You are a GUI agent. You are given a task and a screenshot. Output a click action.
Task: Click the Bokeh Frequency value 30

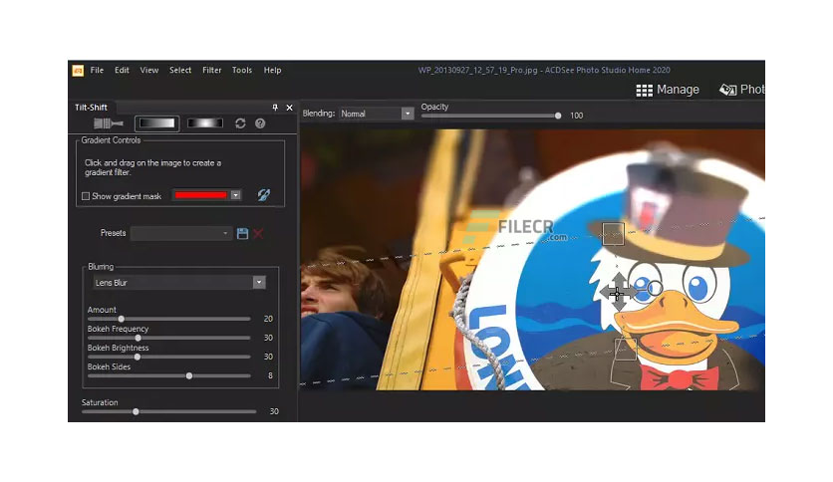coord(268,338)
